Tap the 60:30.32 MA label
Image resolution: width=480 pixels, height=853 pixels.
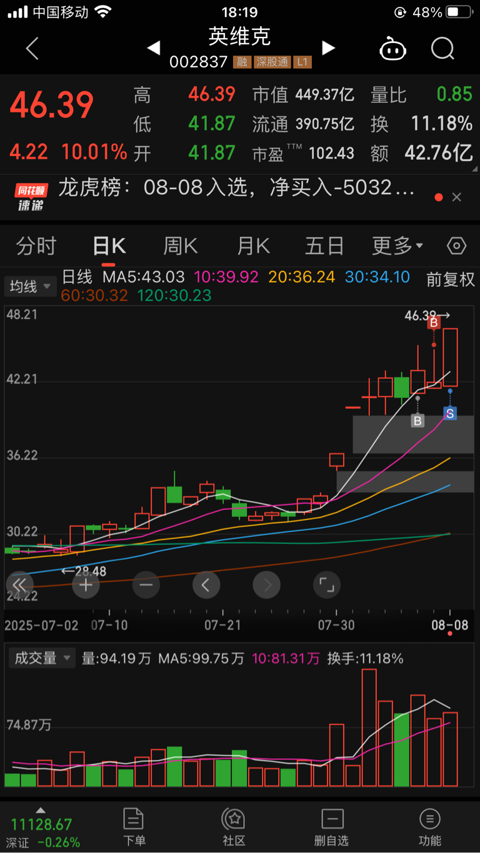tap(94, 295)
